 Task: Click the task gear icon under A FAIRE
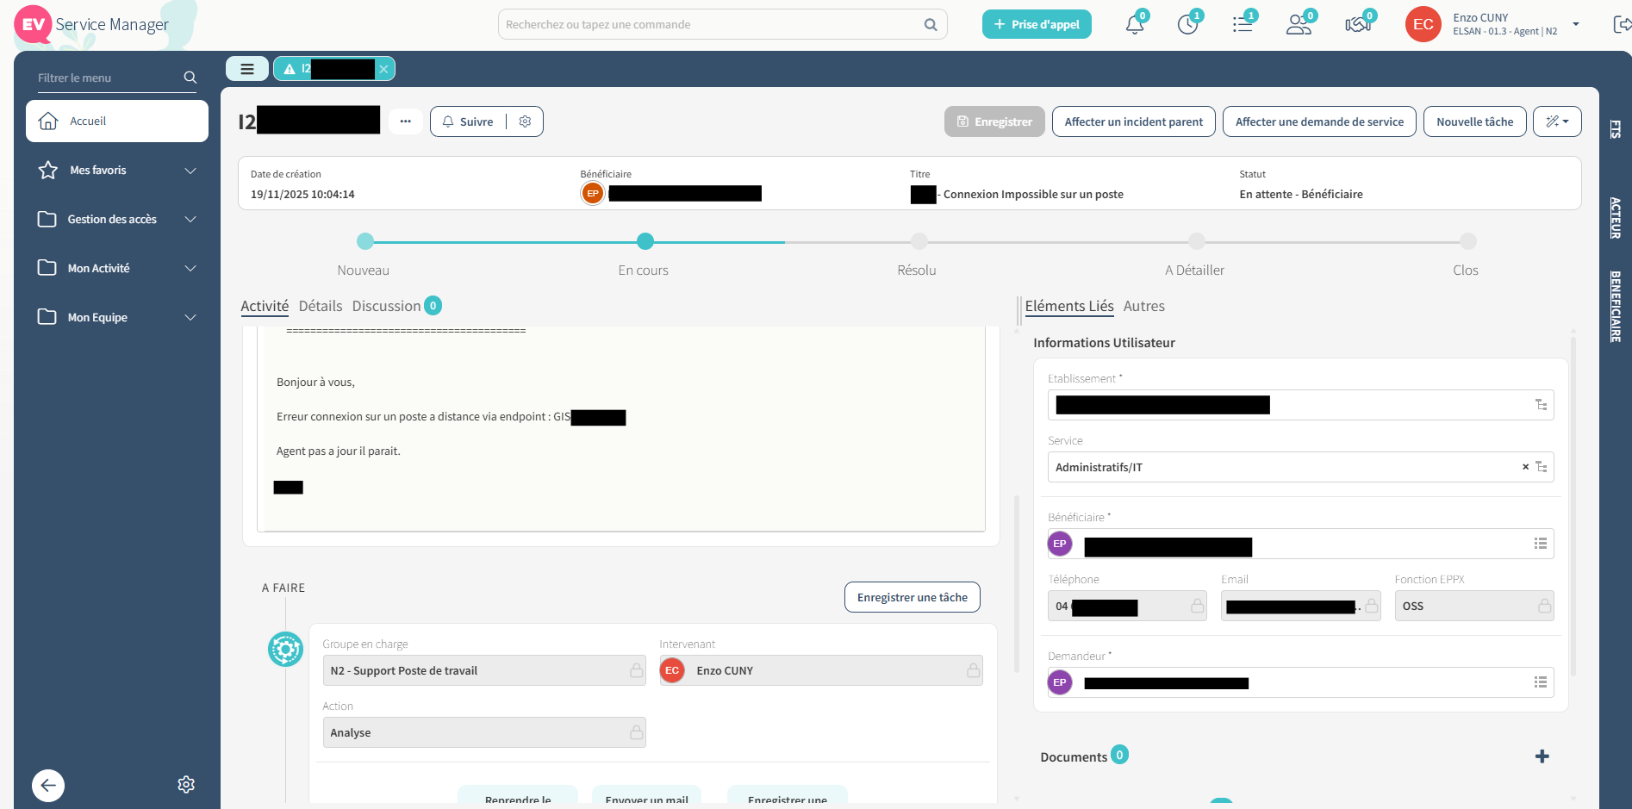285,649
